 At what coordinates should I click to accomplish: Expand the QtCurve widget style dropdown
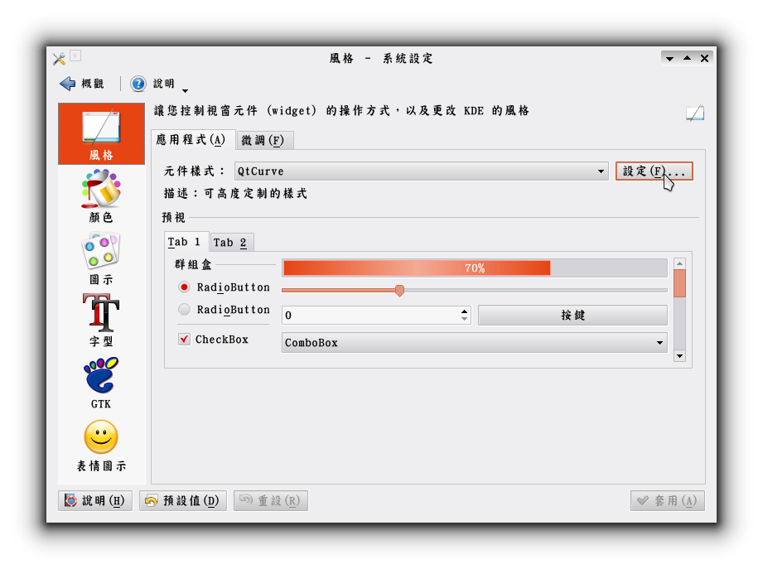(x=422, y=171)
